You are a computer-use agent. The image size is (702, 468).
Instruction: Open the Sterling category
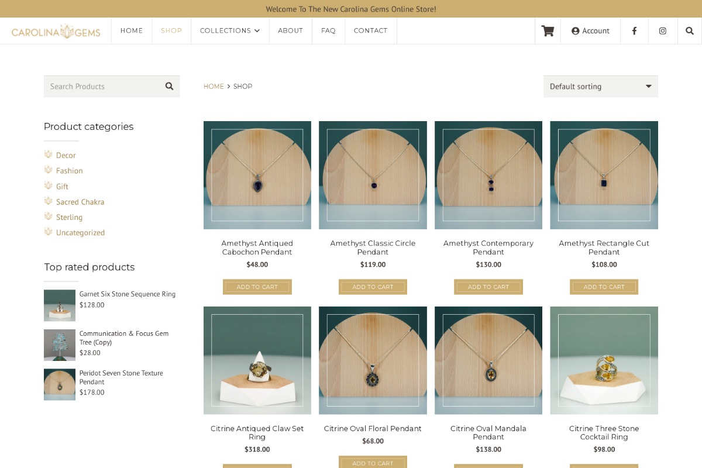point(69,218)
